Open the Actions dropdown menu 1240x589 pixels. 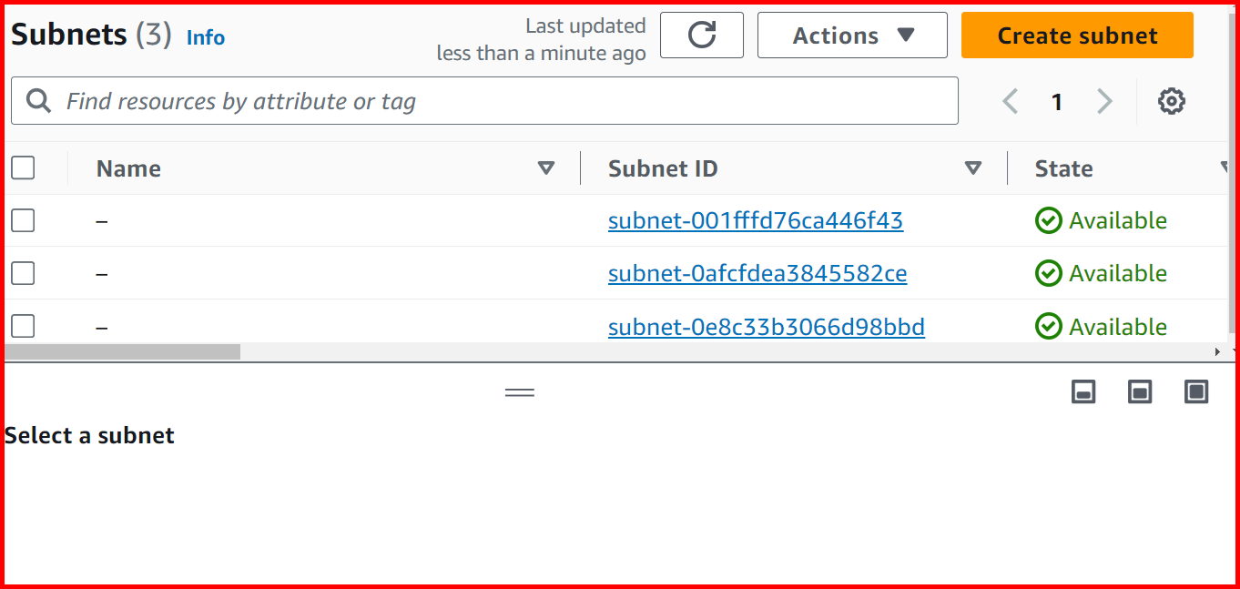(851, 35)
